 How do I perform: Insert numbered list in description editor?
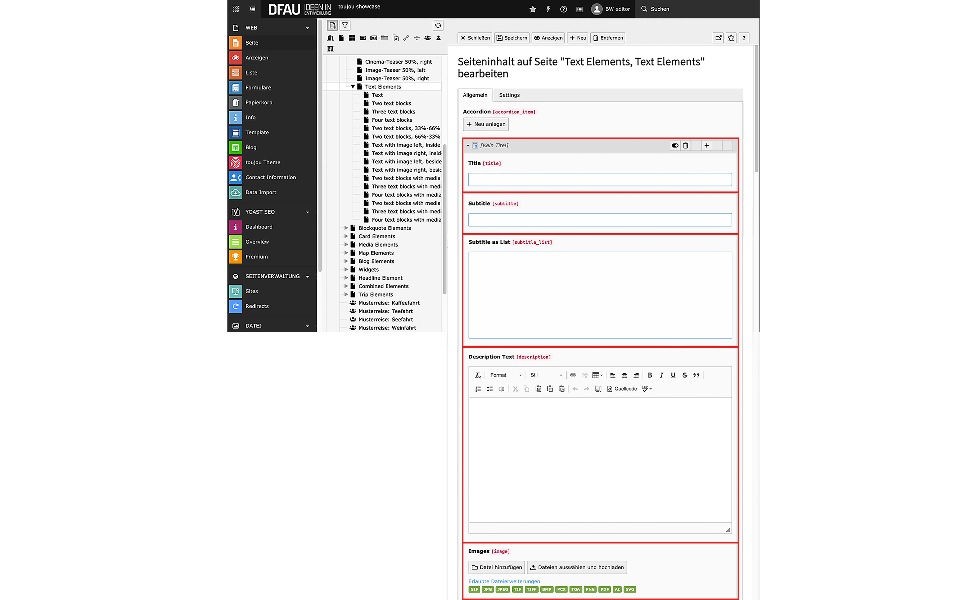(478, 389)
